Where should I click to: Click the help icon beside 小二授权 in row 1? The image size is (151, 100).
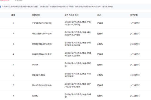(139, 23)
